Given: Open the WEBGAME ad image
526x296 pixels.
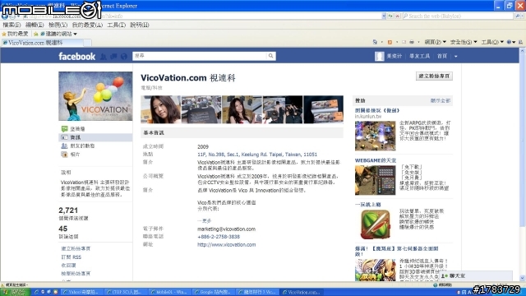Looking at the screenshot, I should (375, 180).
